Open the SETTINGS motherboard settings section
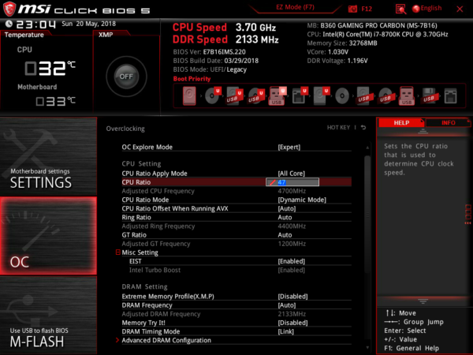Viewport: 473px width, 355px height. [48, 156]
